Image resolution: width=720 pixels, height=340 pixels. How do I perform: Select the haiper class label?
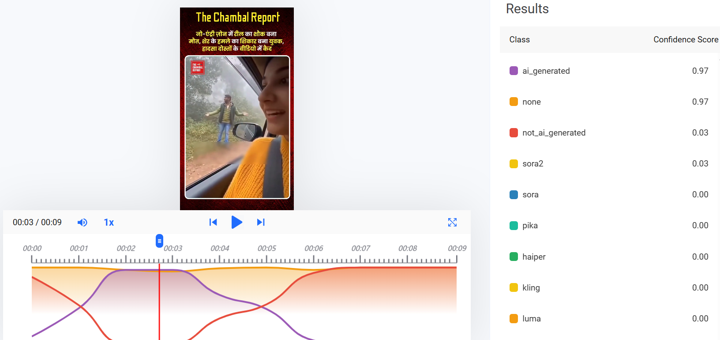coord(534,257)
